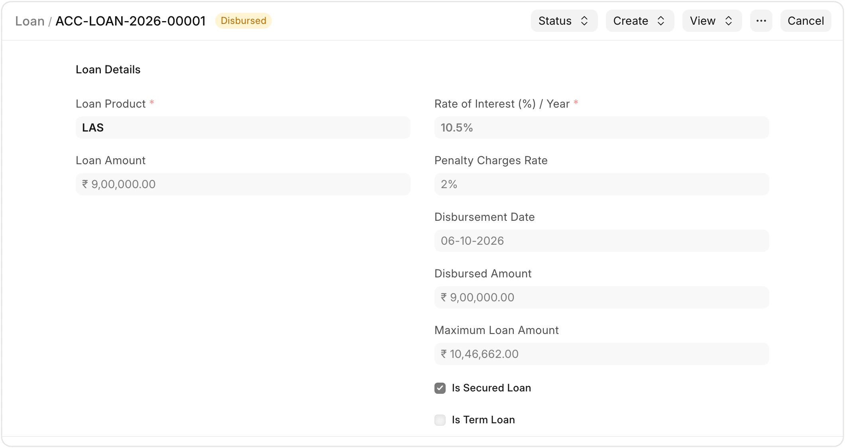Click the Cancel button

[806, 21]
